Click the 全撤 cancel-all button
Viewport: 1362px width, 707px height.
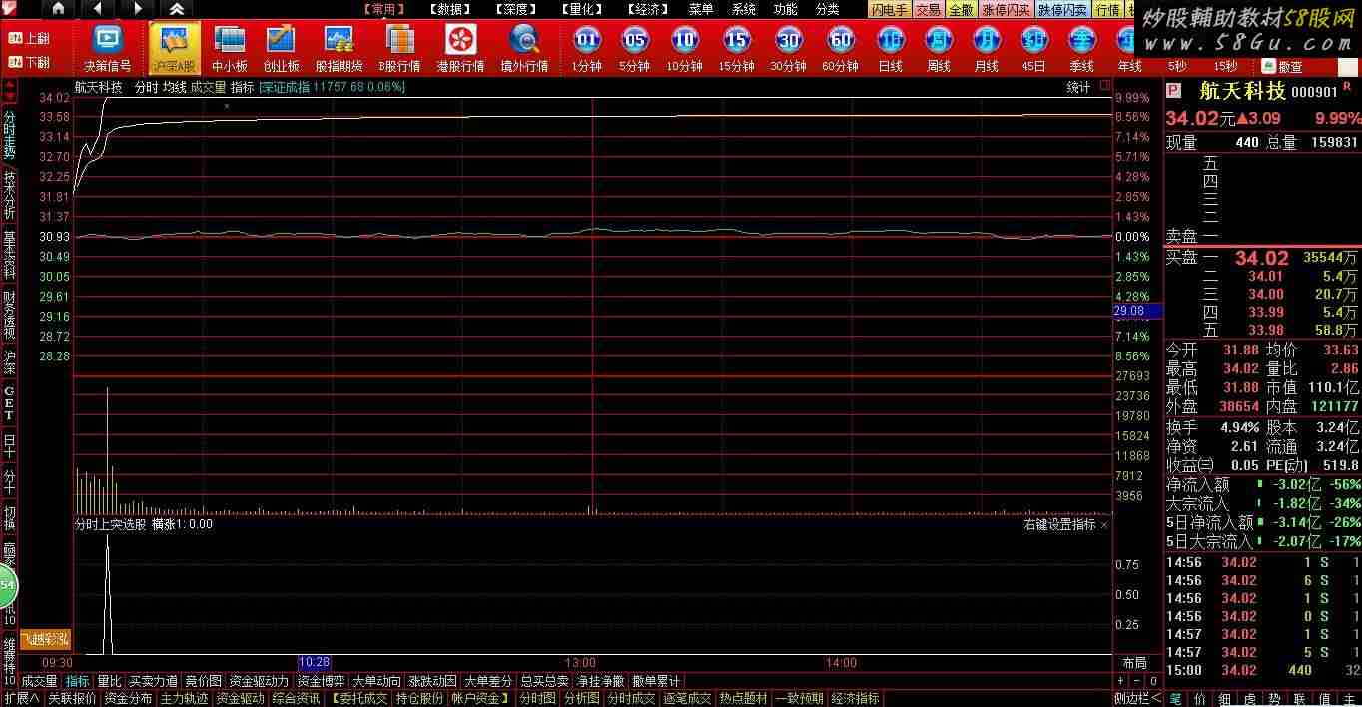(961, 9)
